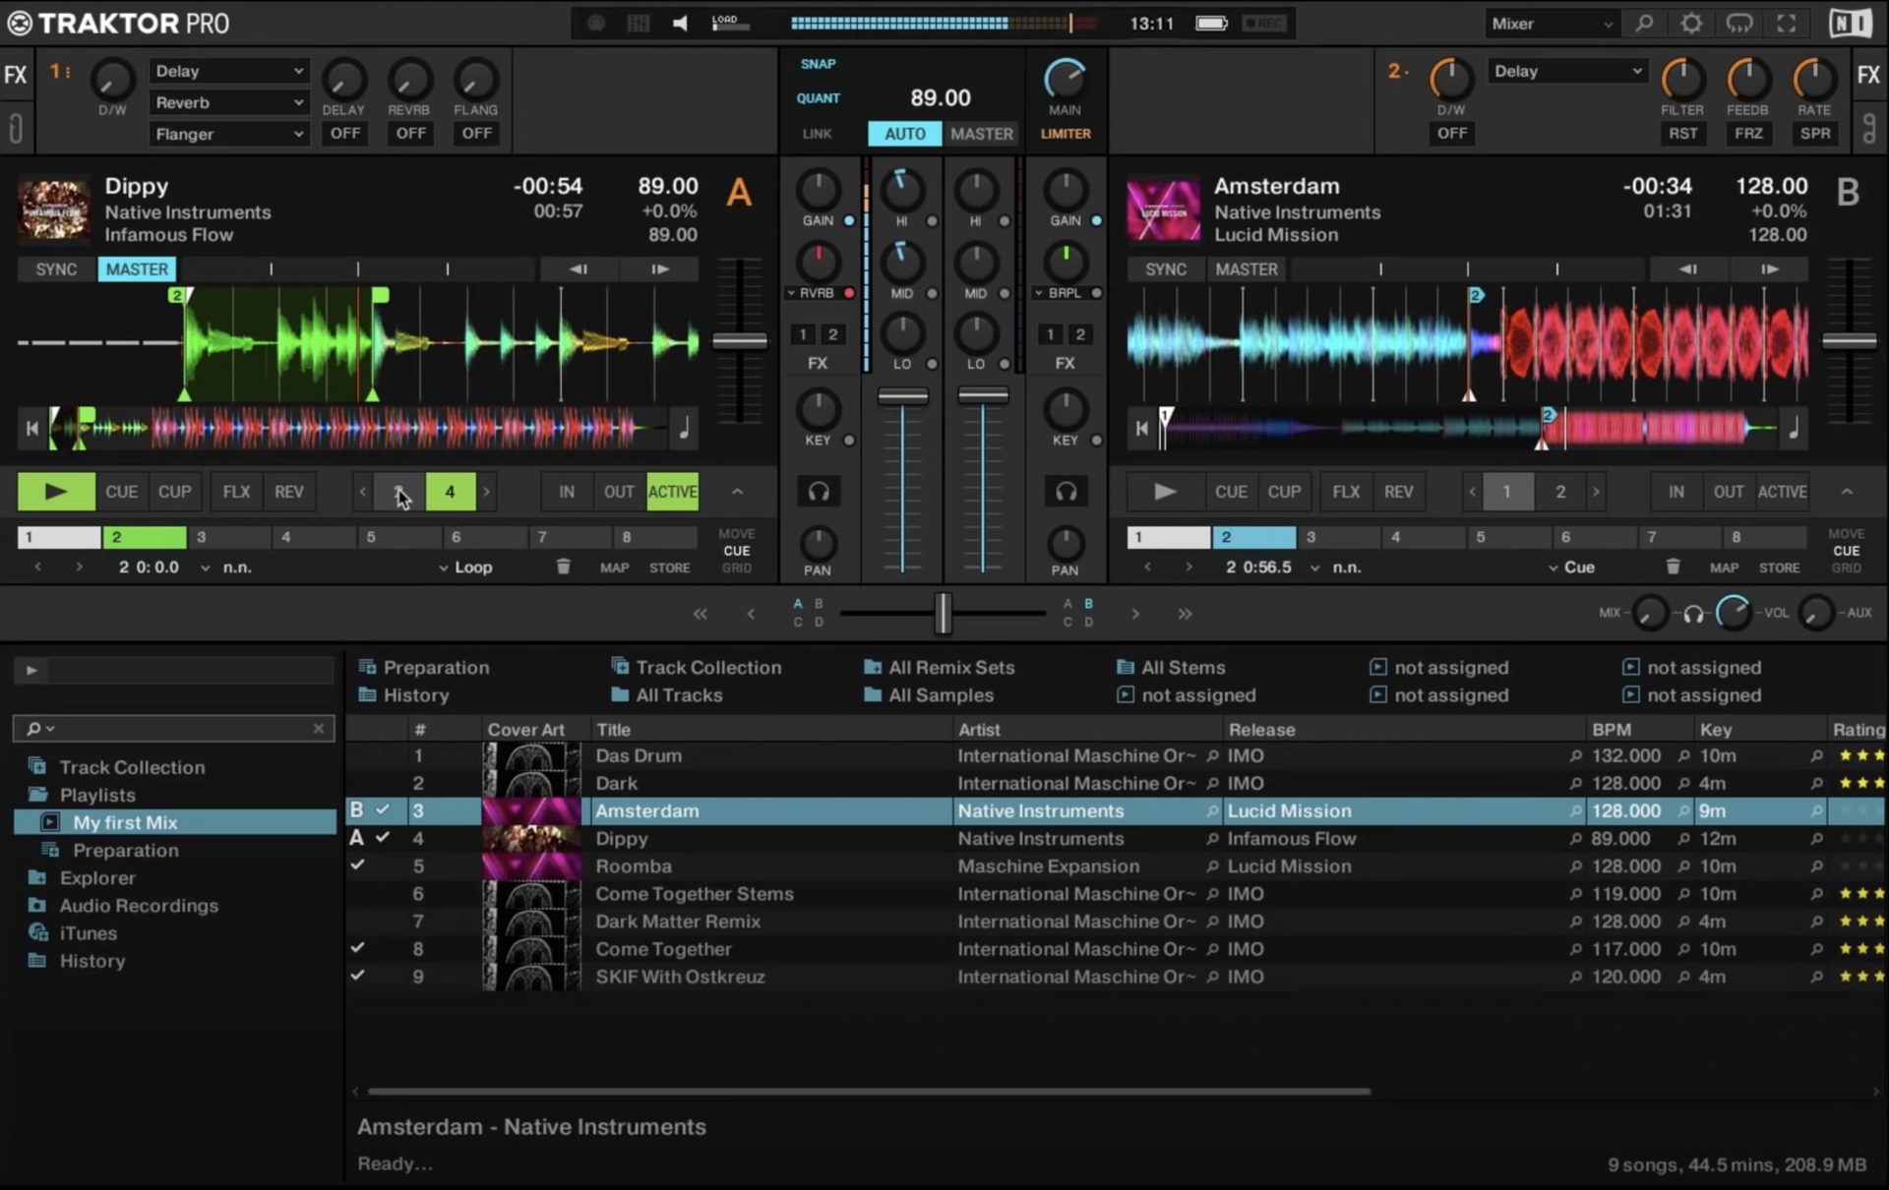Open the Flanger effect selector in FX unit 1

tap(228, 133)
